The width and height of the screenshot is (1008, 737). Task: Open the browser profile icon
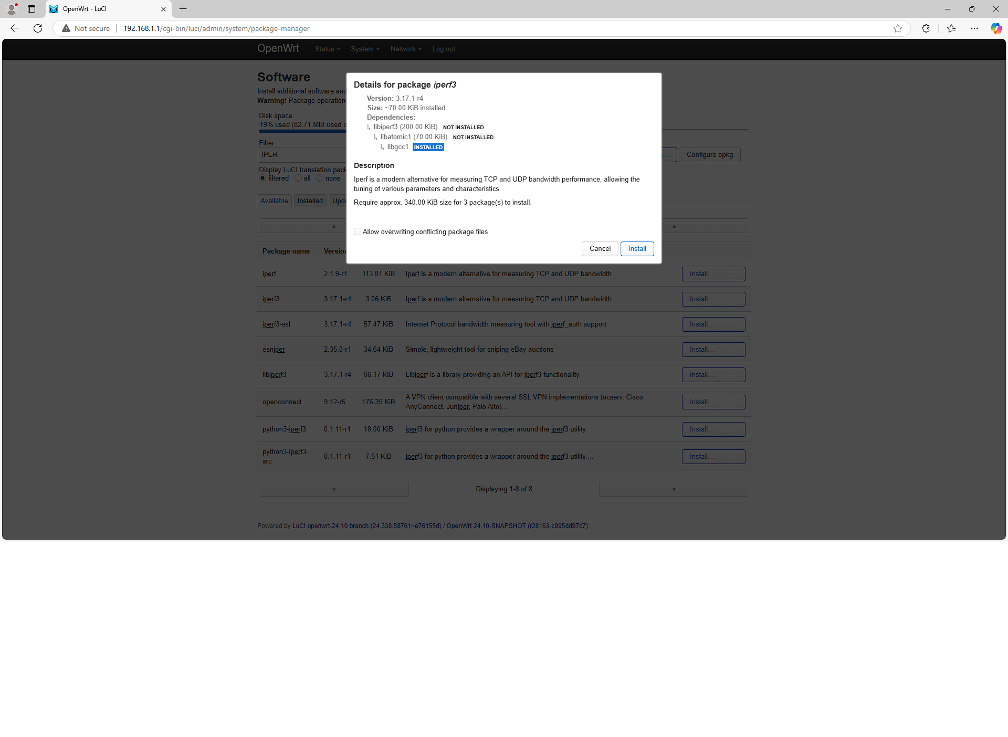point(12,9)
